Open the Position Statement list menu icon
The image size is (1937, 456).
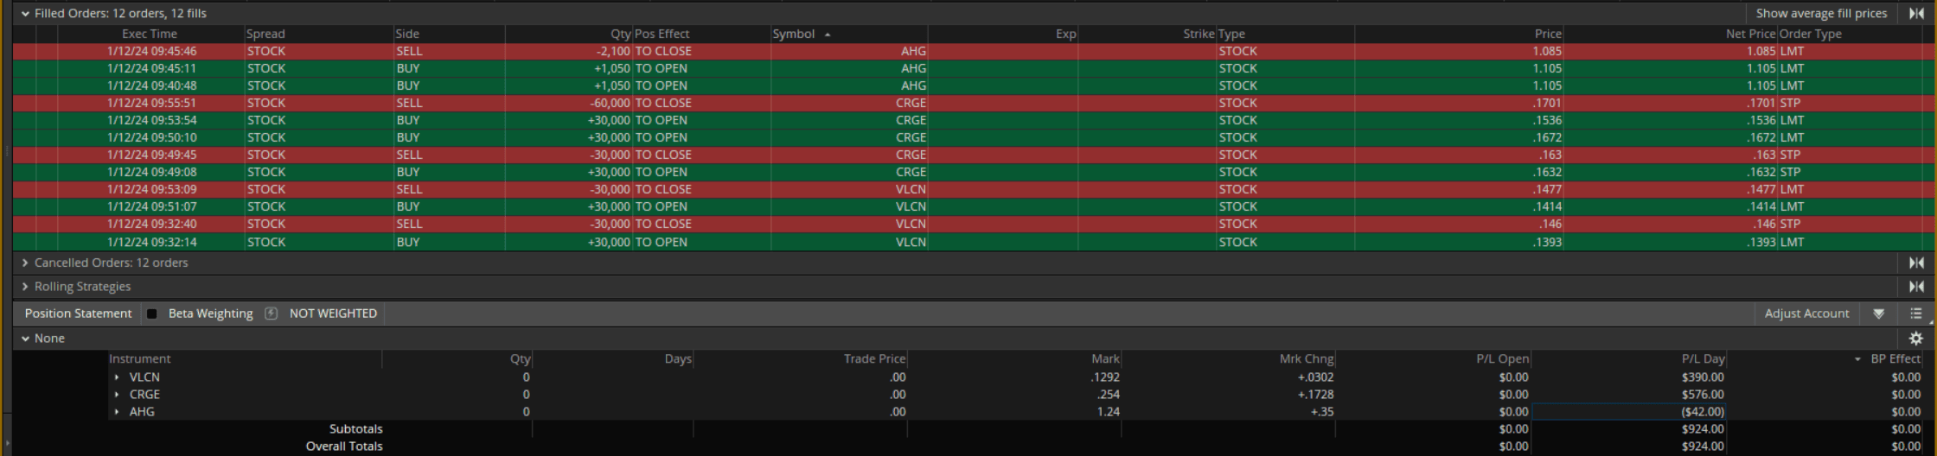pos(1915,313)
